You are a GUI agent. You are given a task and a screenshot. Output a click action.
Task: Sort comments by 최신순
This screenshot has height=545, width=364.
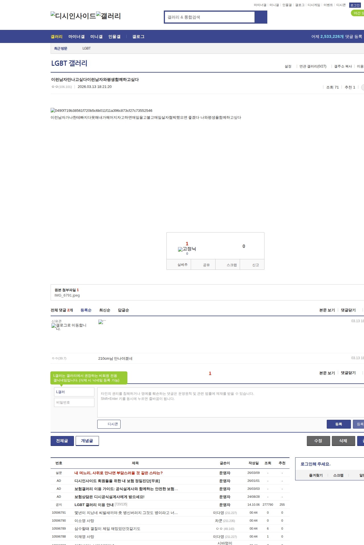[x=105, y=310]
